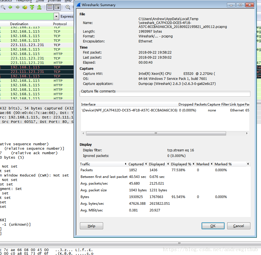The image size is (261, 255).
Task: Select the Bytes row in traffic table
Action: click(165, 197)
